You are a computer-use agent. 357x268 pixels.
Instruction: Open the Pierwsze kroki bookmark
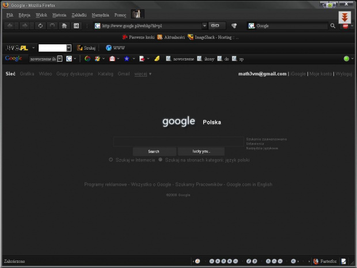tap(138, 37)
